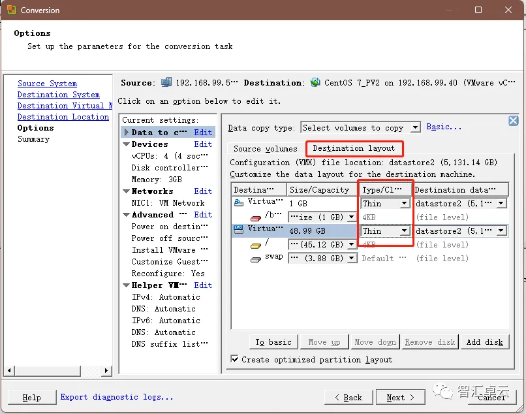Screen dimensions: 526x414
Task: Open the Thin type dropdown for 1 GB disk
Action: (x=404, y=203)
